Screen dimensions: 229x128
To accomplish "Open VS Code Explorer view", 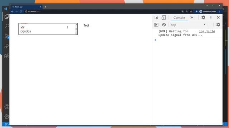I will tap(6, 16).
